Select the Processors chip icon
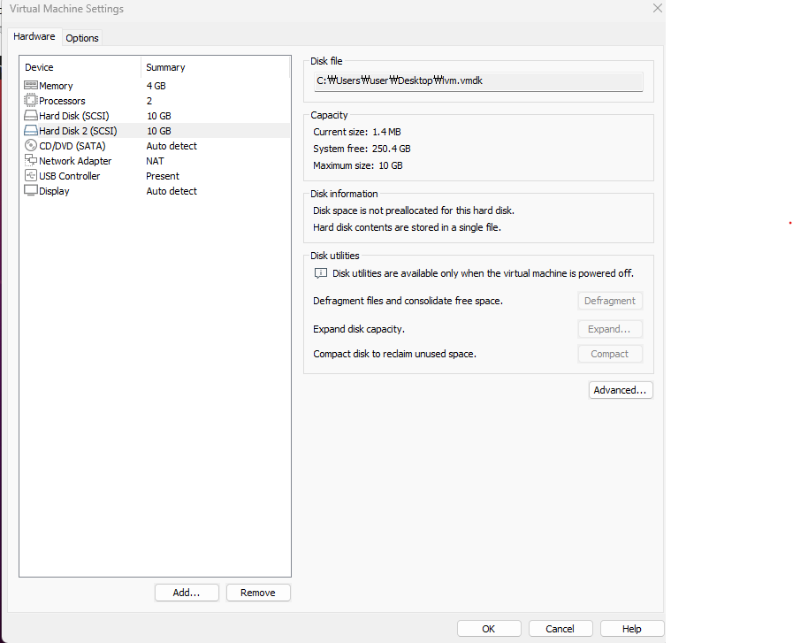 (31, 100)
